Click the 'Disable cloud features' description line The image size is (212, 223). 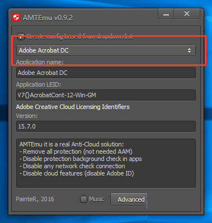coord(77,173)
